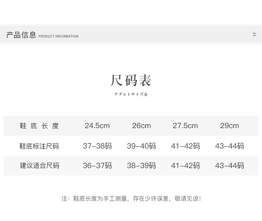Select the 建议适合尺码 row label
The width and height of the screenshot is (262, 221).
click(40, 165)
